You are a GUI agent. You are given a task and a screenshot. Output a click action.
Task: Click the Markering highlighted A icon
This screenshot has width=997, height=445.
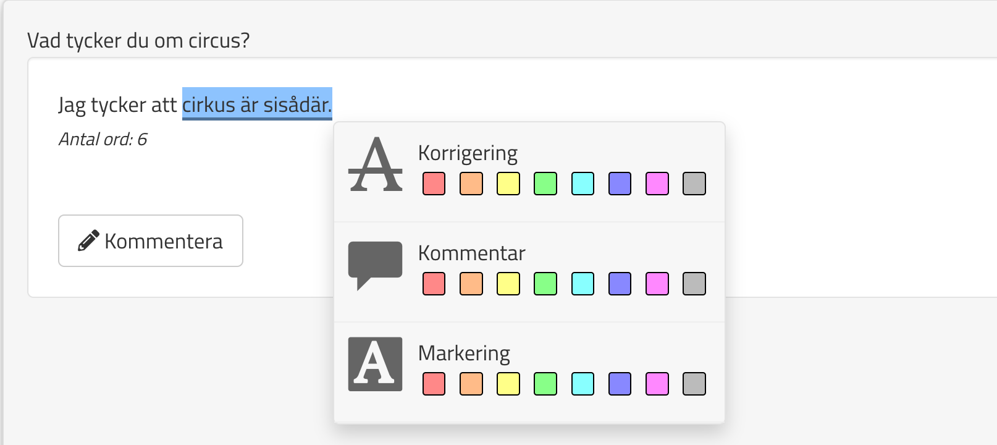[x=375, y=364]
